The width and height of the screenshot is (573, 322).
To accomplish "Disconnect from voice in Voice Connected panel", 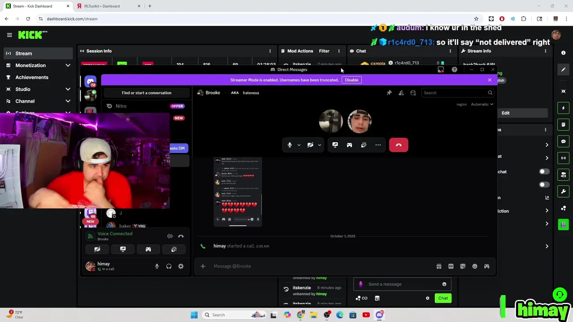I will pos(181,236).
